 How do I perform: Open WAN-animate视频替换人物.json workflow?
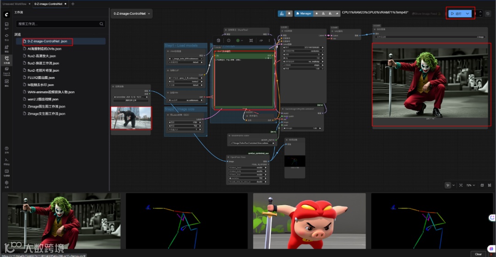(51, 92)
